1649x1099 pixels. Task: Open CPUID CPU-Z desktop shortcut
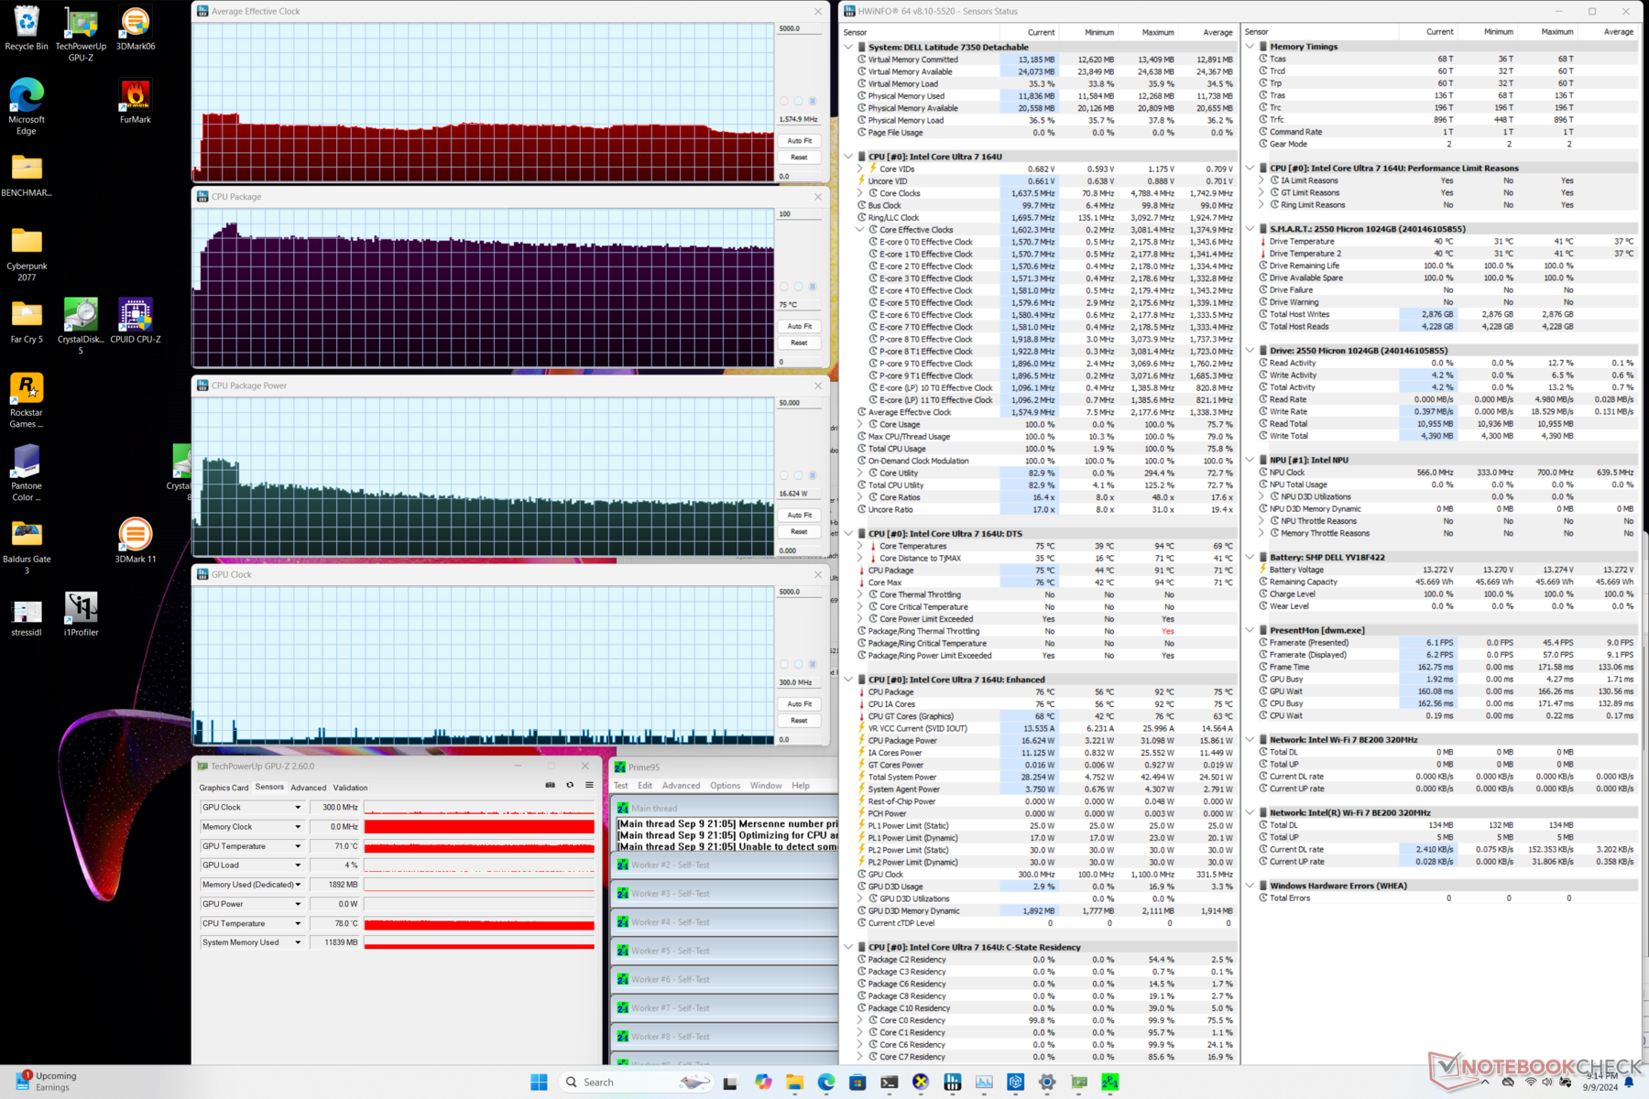(135, 321)
